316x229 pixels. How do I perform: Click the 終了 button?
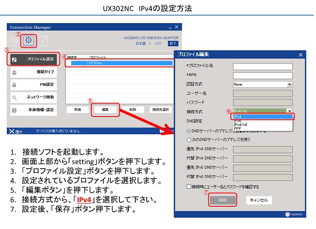pyautogui.click(x=173, y=44)
